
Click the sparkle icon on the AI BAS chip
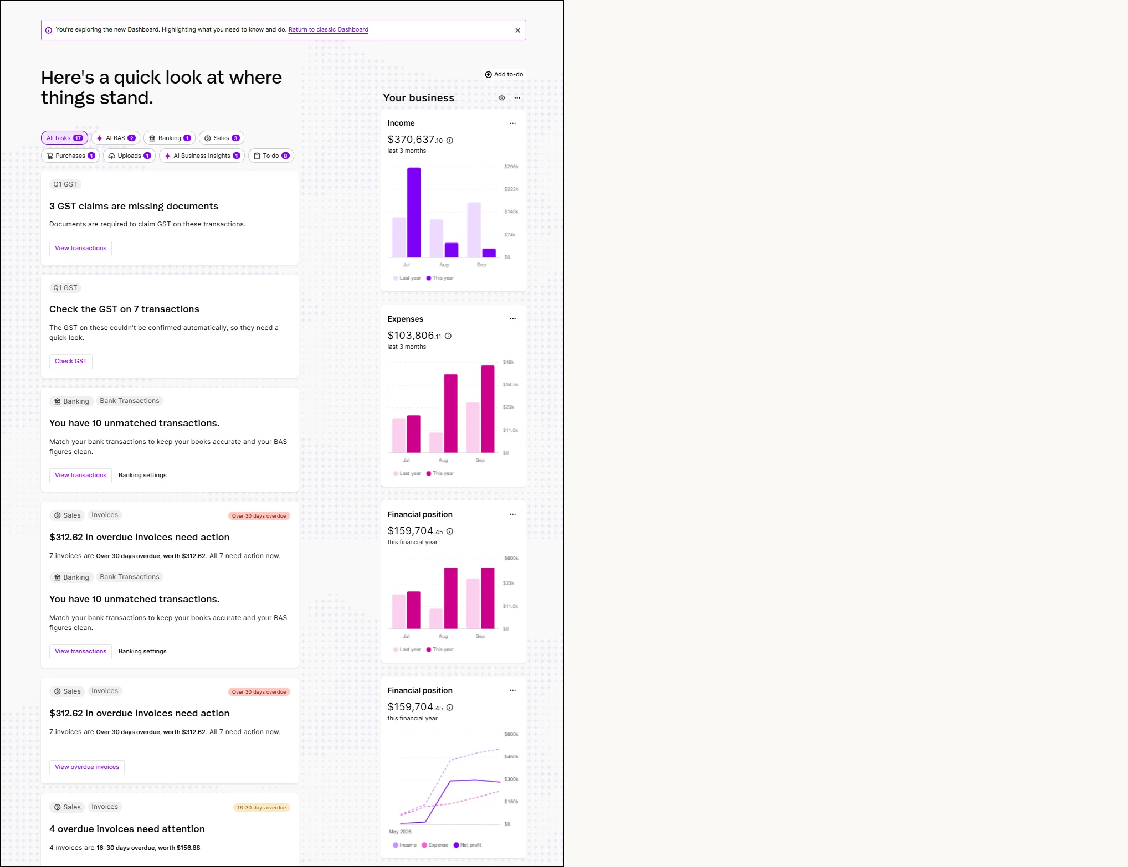tap(100, 138)
